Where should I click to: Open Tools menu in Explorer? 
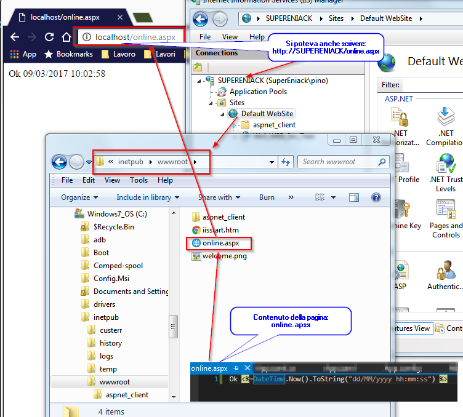click(x=139, y=180)
